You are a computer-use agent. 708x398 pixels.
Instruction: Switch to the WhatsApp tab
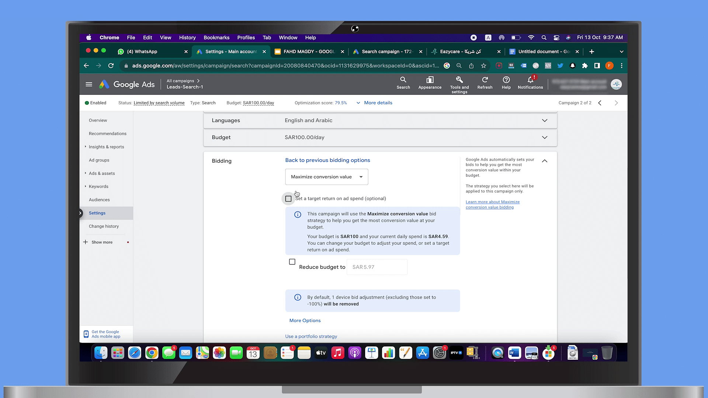coord(152,52)
